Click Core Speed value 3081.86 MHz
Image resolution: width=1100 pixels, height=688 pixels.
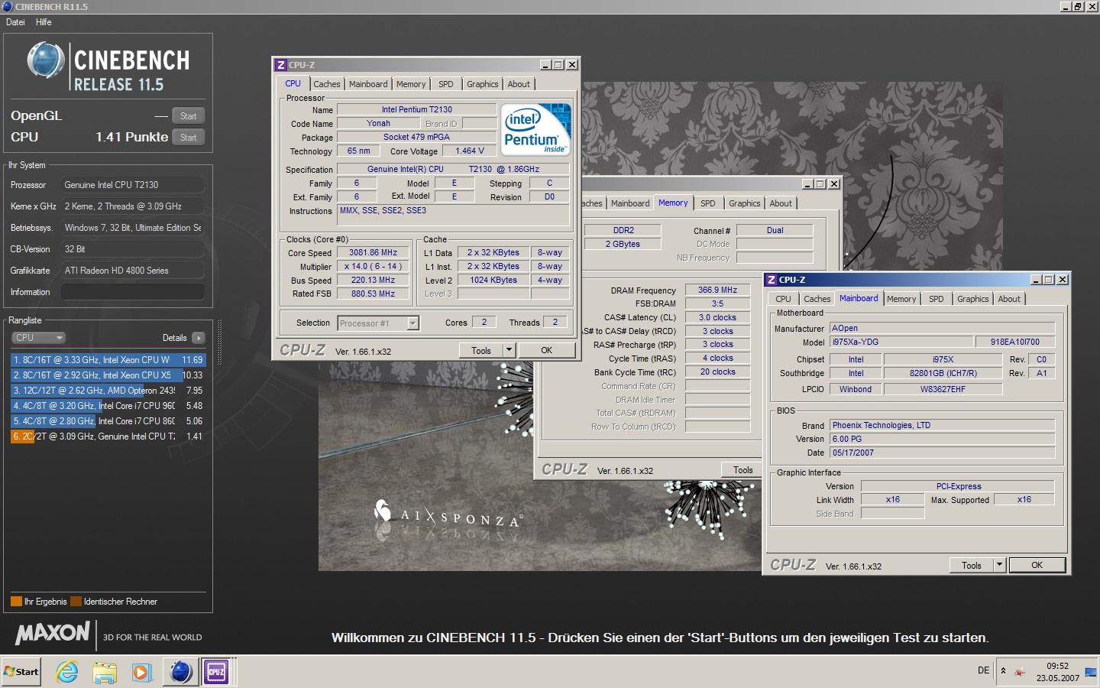tap(373, 252)
